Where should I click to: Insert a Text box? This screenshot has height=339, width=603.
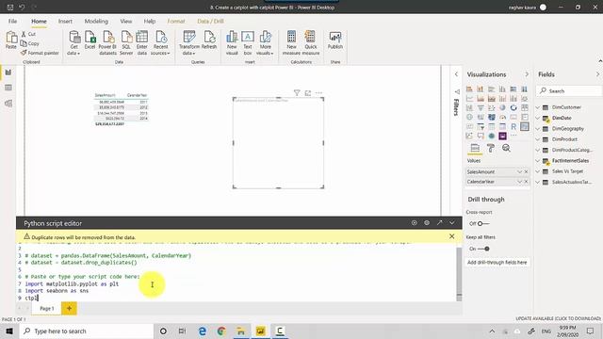click(x=248, y=42)
